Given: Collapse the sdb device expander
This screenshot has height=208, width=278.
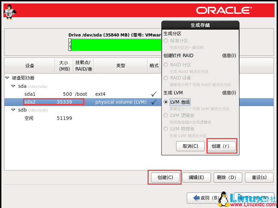Looking at the screenshot, I should 13,110.
